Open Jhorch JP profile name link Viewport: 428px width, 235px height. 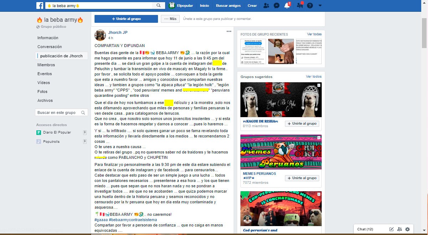click(118, 32)
